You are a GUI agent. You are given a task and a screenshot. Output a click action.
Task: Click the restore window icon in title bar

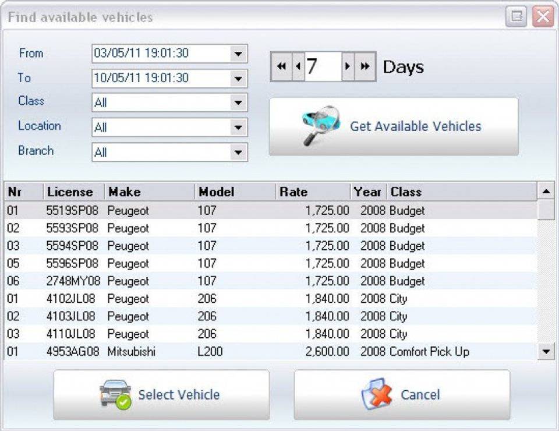point(516,16)
